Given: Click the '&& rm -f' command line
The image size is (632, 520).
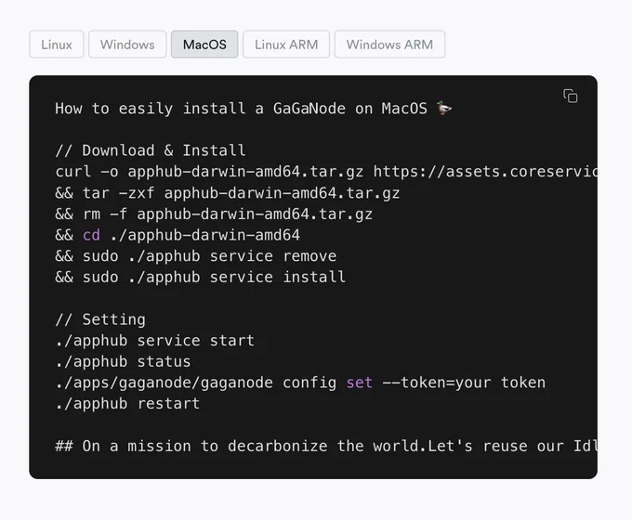Looking at the screenshot, I should pos(214,214).
